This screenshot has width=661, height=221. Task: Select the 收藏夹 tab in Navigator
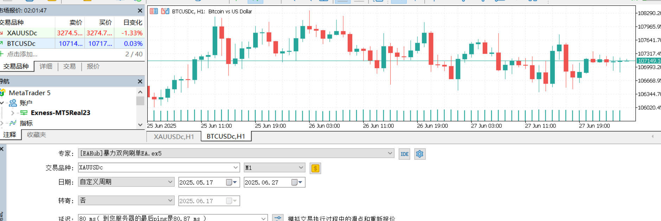click(x=37, y=135)
